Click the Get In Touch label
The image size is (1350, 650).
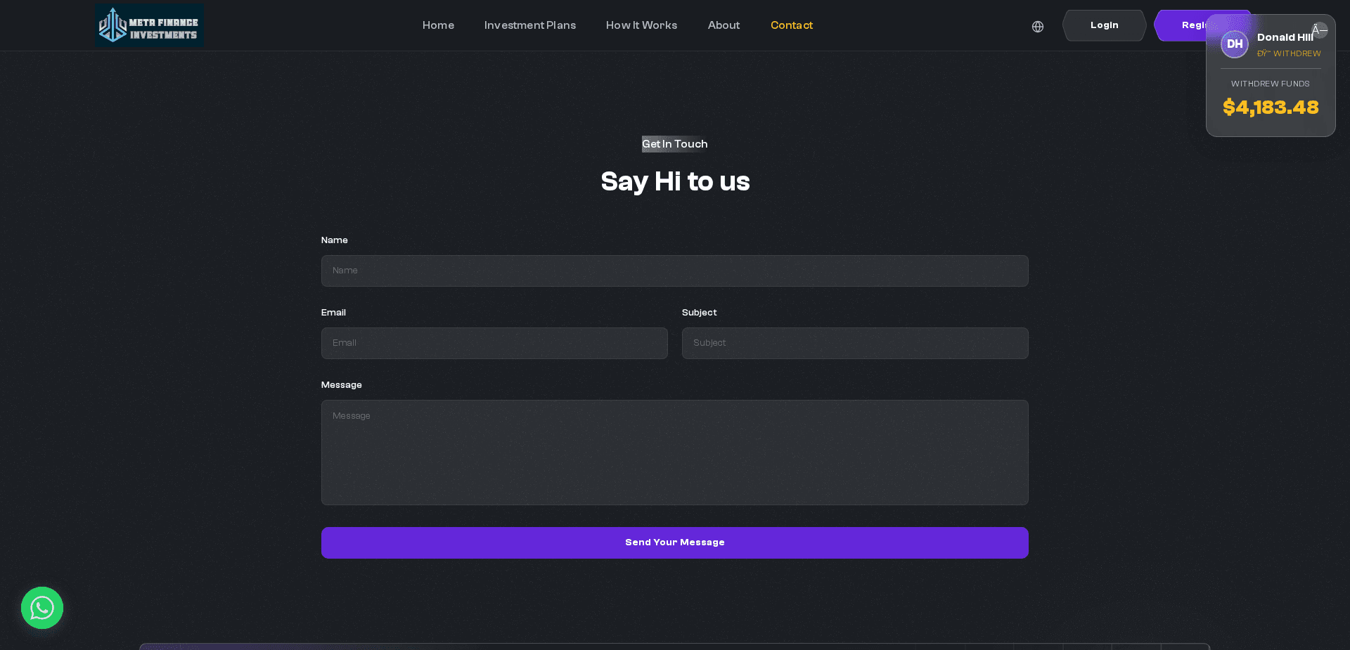(675, 144)
